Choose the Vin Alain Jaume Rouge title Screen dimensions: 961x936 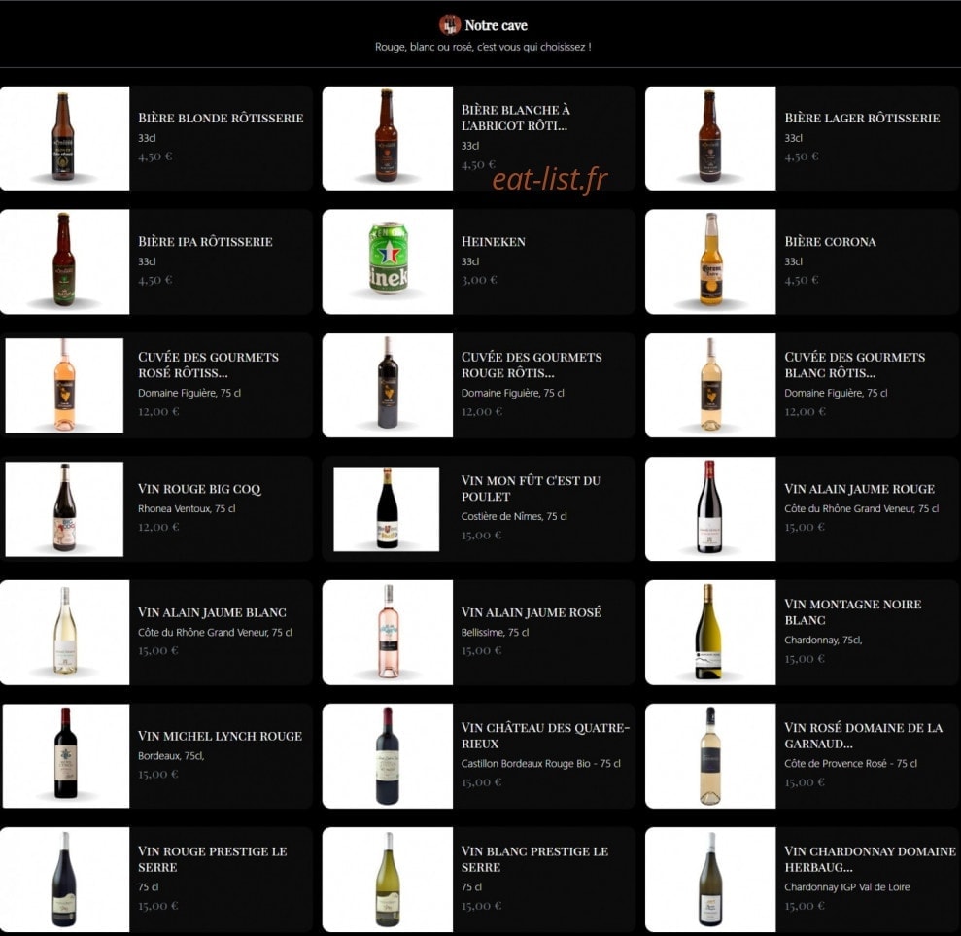click(x=859, y=489)
